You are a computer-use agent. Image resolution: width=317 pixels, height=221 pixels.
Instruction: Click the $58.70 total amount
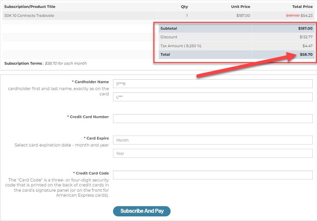(306, 54)
